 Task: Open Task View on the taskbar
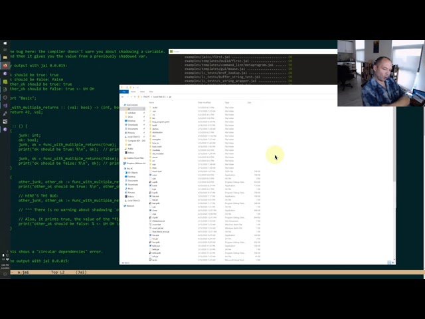coord(5,50)
